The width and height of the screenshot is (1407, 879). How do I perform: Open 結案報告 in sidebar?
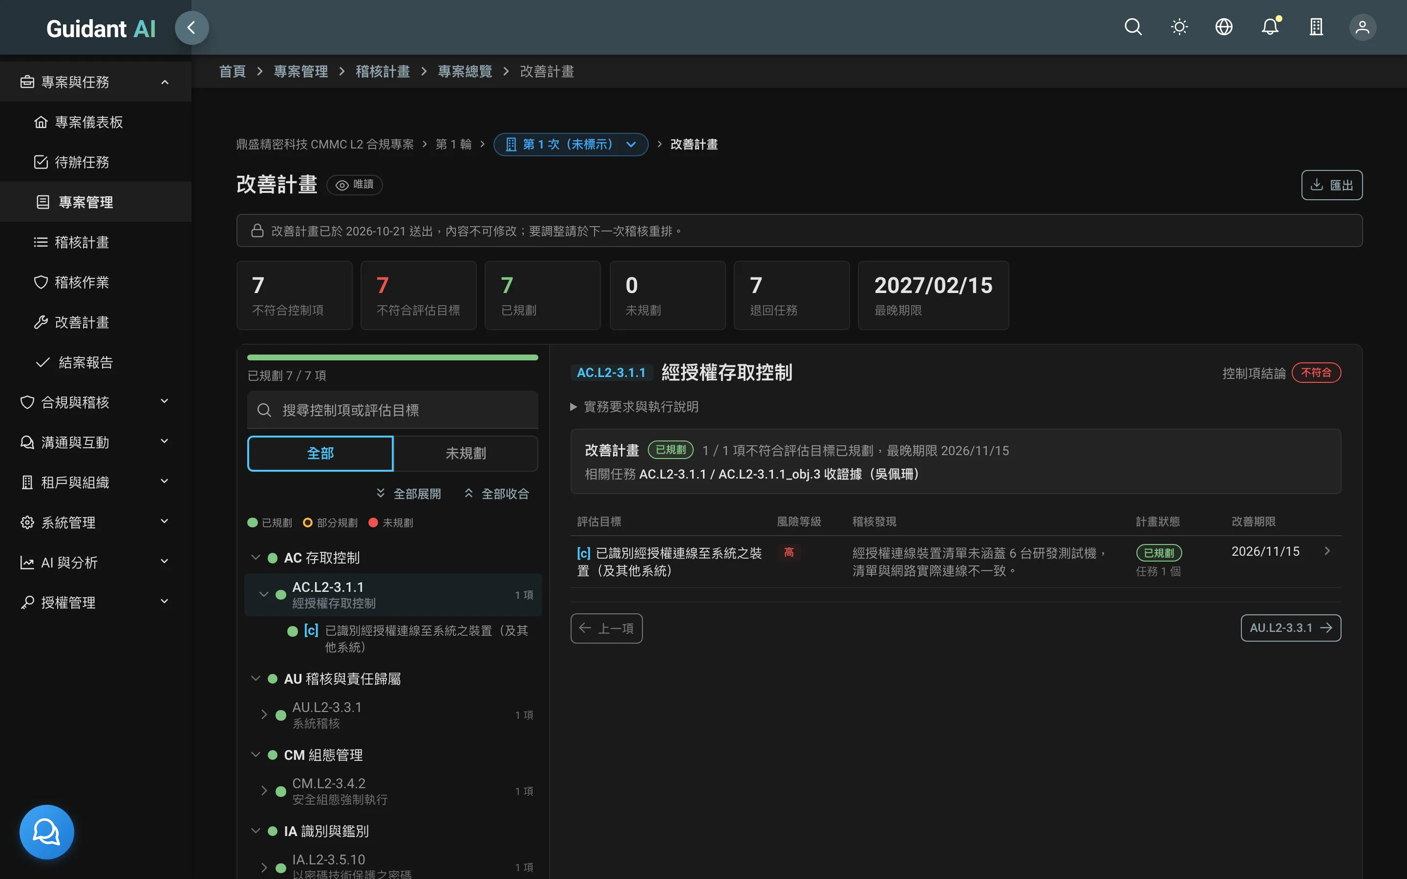pos(95,362)
